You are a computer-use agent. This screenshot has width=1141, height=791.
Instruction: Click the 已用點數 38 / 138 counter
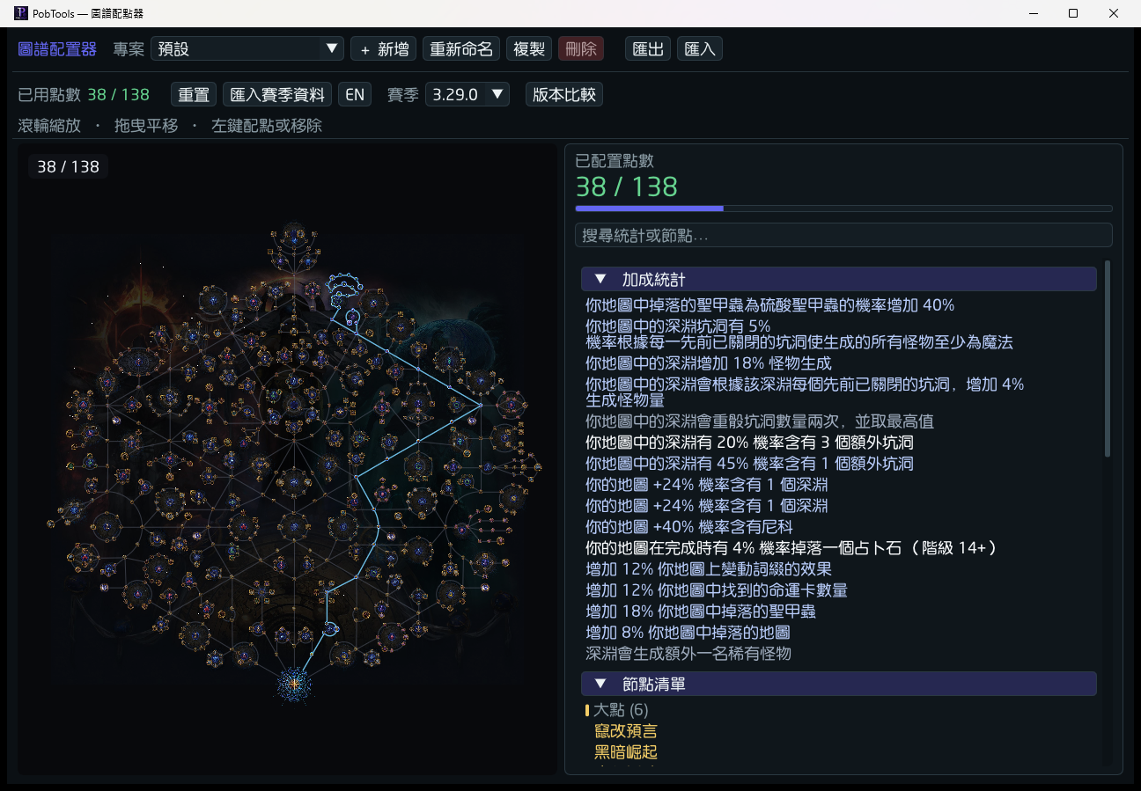click(x=84, y=95)
